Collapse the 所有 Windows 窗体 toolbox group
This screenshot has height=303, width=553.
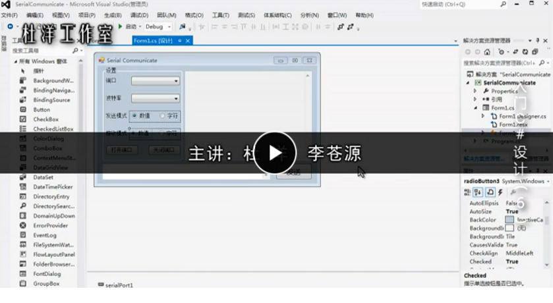click(16, 61)
